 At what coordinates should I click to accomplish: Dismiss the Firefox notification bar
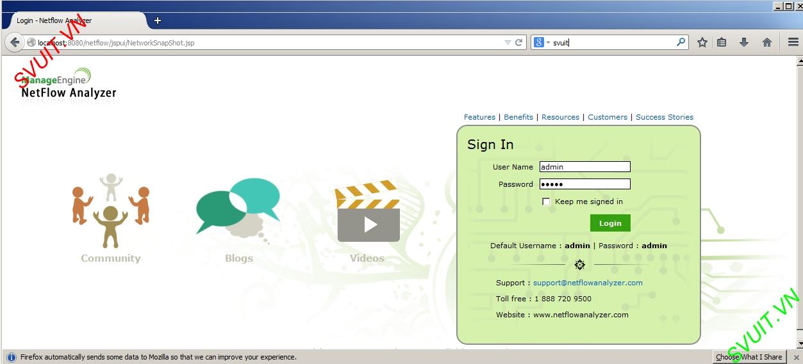pos(797,357)
